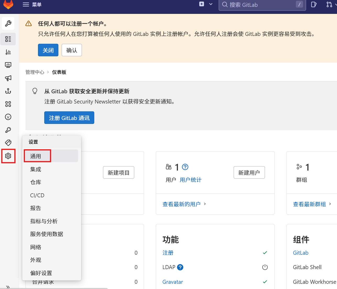Click the 设置 flyout header

click(33, 142)
